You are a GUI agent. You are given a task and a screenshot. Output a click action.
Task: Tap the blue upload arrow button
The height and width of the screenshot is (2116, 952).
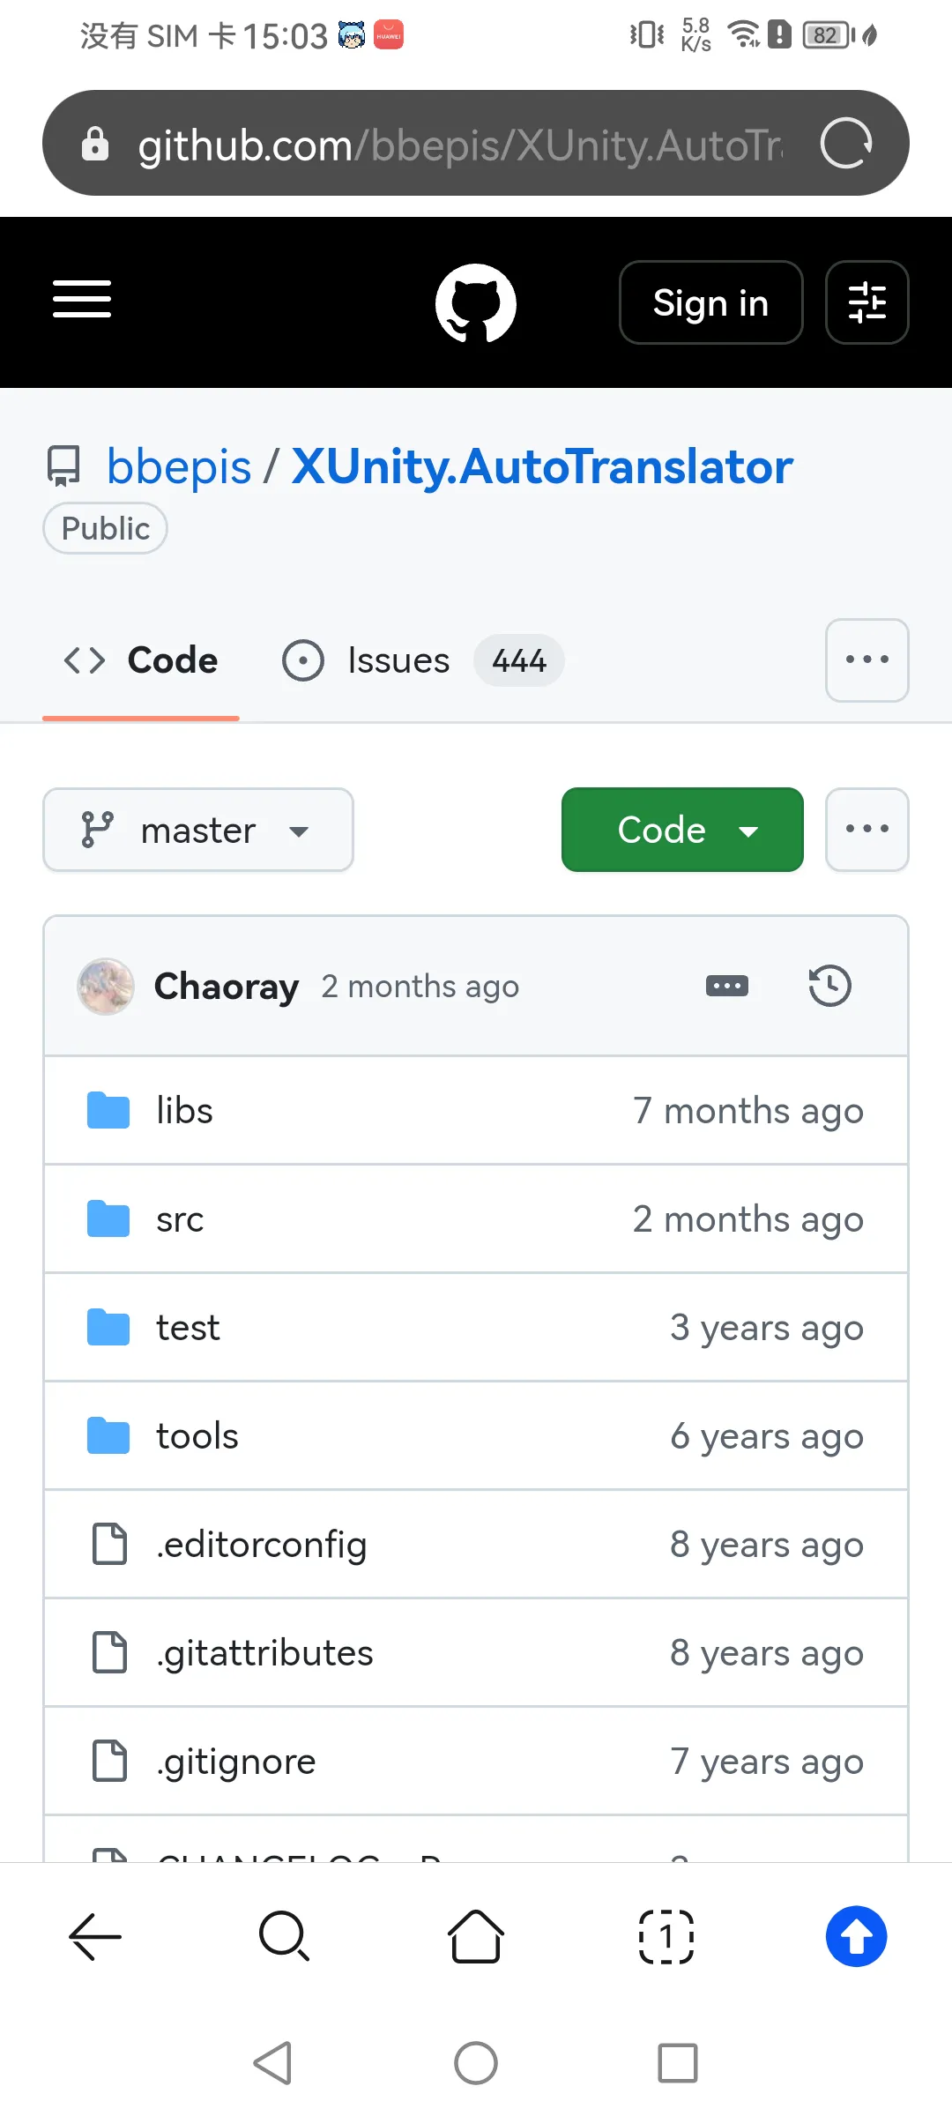point(857,1937)
